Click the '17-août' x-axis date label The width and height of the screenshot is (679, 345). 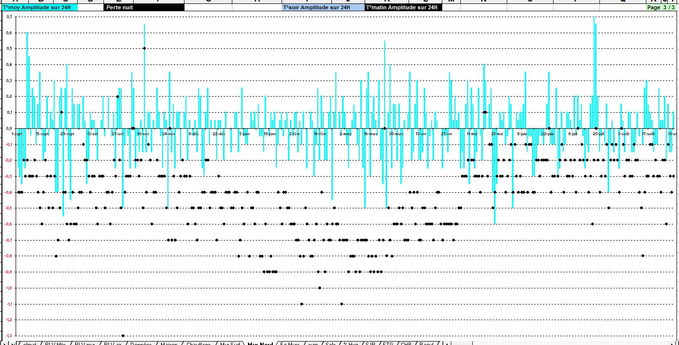coord(649,133)
